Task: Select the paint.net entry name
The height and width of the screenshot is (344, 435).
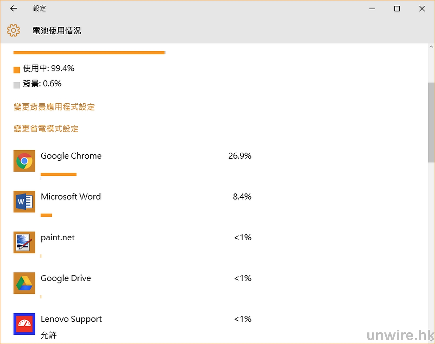Action: [x=57, y=238]
